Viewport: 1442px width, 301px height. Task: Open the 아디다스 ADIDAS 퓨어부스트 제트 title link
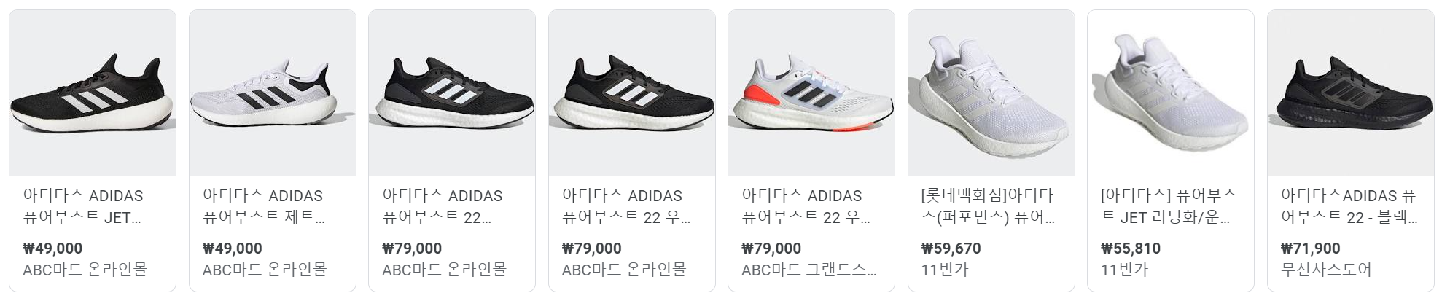point(263,206)
